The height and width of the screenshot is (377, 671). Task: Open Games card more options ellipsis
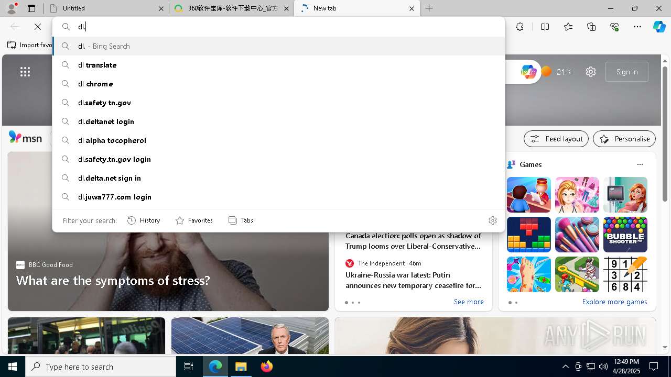click(640, 164)
